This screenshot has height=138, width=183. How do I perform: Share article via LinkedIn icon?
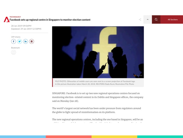pos(26,41)
